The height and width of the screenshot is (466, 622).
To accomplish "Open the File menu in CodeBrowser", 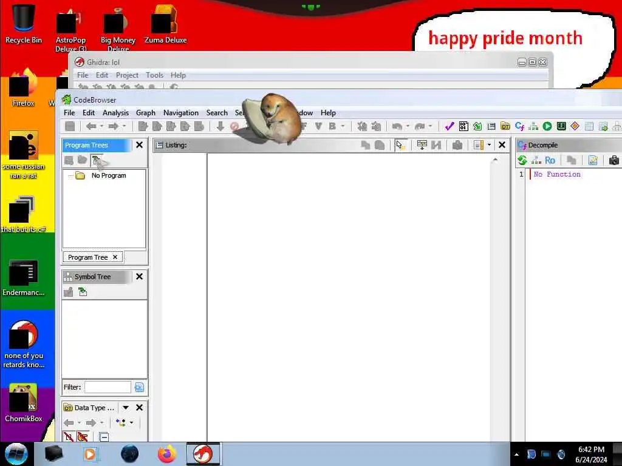I will click(69, 112).
